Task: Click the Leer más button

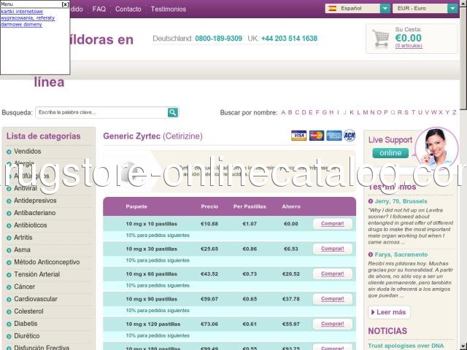Action: pyautogui.click(x=389, y=312)
